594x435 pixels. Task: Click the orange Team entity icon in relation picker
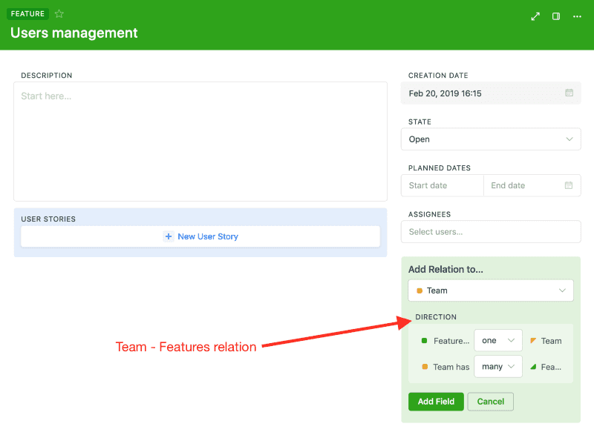click(x=420, y=290)
